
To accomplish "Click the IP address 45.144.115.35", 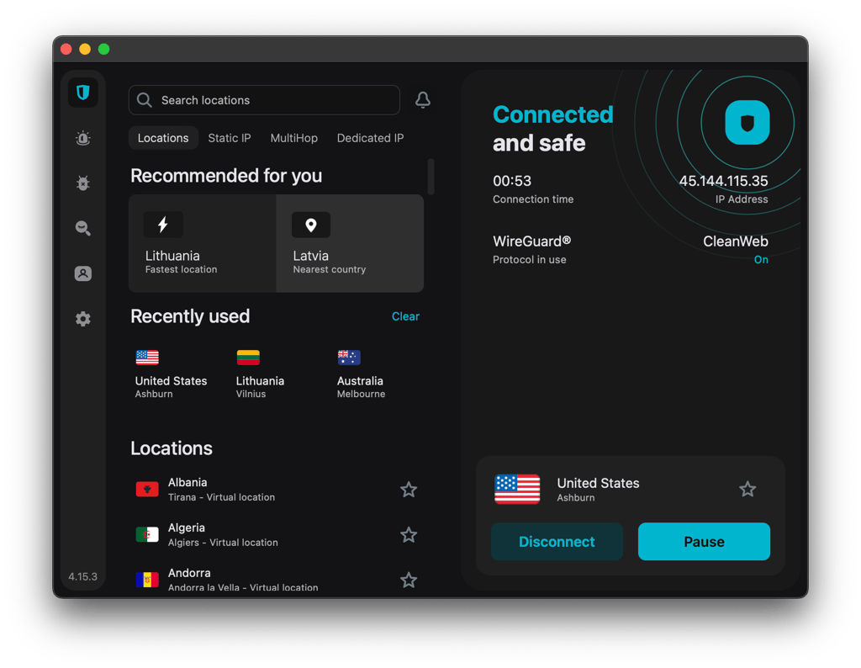I will click(723, 181).
